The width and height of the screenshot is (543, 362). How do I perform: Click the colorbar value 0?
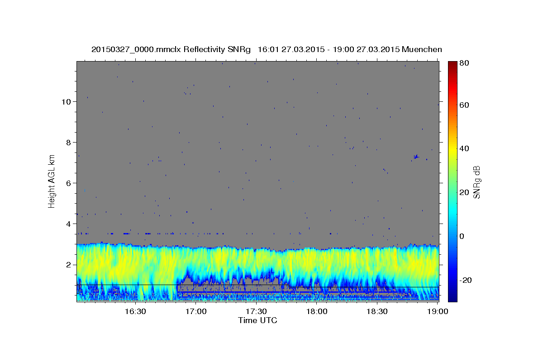pos(462,236)
